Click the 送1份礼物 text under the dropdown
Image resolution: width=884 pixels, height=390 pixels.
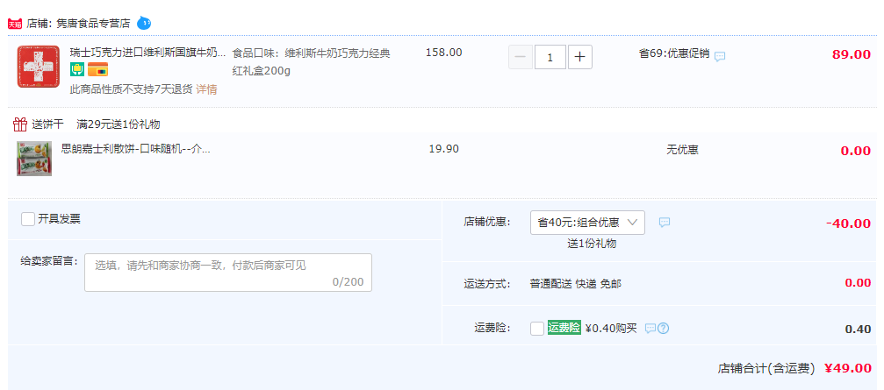592,244
